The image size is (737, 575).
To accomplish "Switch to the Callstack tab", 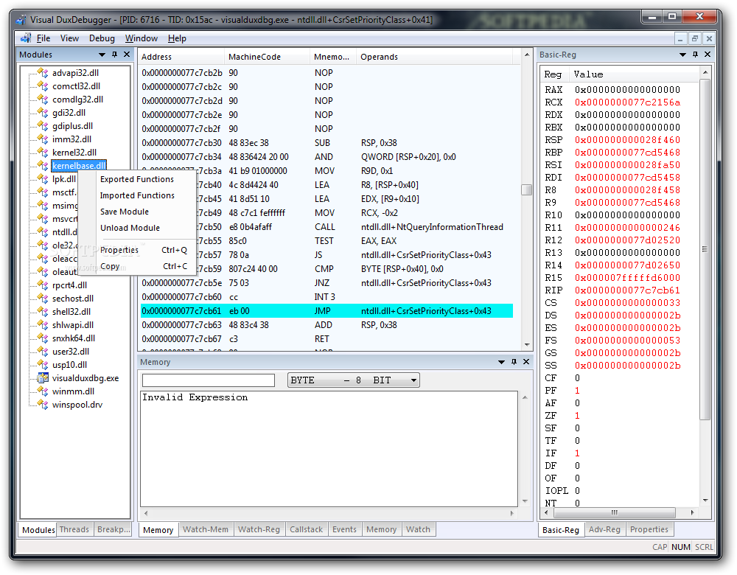I will click(x=307, y=529).
